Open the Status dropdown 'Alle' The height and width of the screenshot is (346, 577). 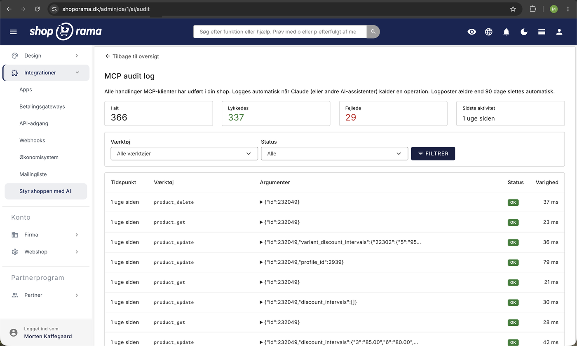tap(334, 153)
